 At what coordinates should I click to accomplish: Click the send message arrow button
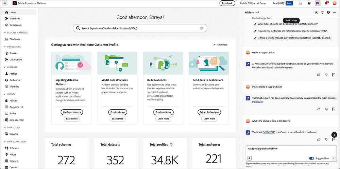[333, 158]
